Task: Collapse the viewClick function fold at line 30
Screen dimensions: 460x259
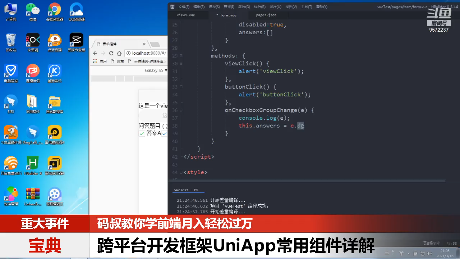Action: tap(181, 64)
